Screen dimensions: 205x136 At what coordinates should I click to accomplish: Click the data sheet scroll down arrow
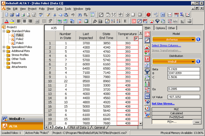pyautogui.click(x=141, y=123)
